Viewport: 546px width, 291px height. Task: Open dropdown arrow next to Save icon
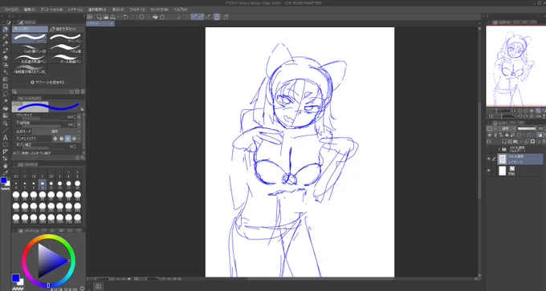pyautogui.click(x=118, y=17)
